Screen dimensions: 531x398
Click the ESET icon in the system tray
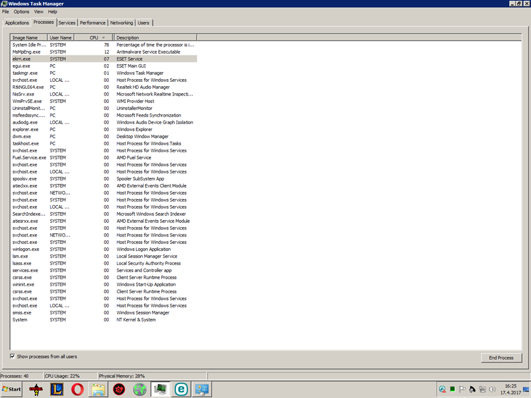(442, 389)
